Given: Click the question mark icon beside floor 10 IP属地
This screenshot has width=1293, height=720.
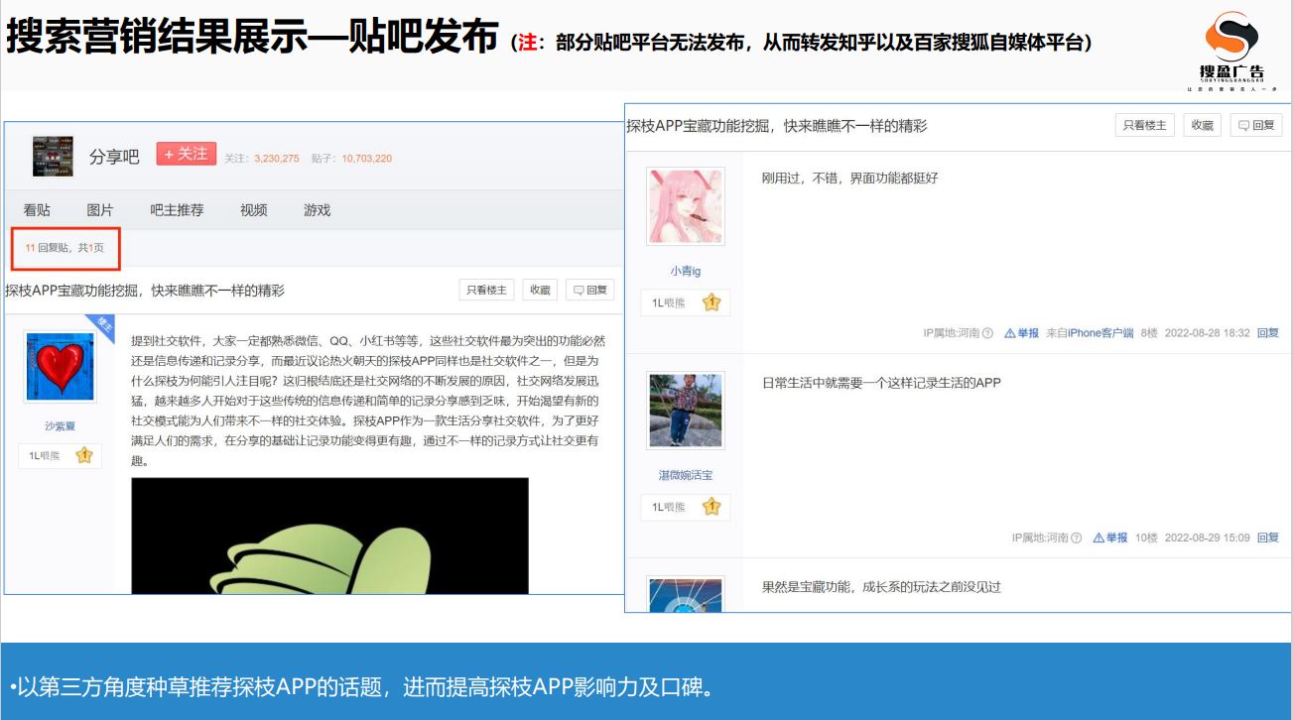Looking at the screenshot, I should (1077, 539).
